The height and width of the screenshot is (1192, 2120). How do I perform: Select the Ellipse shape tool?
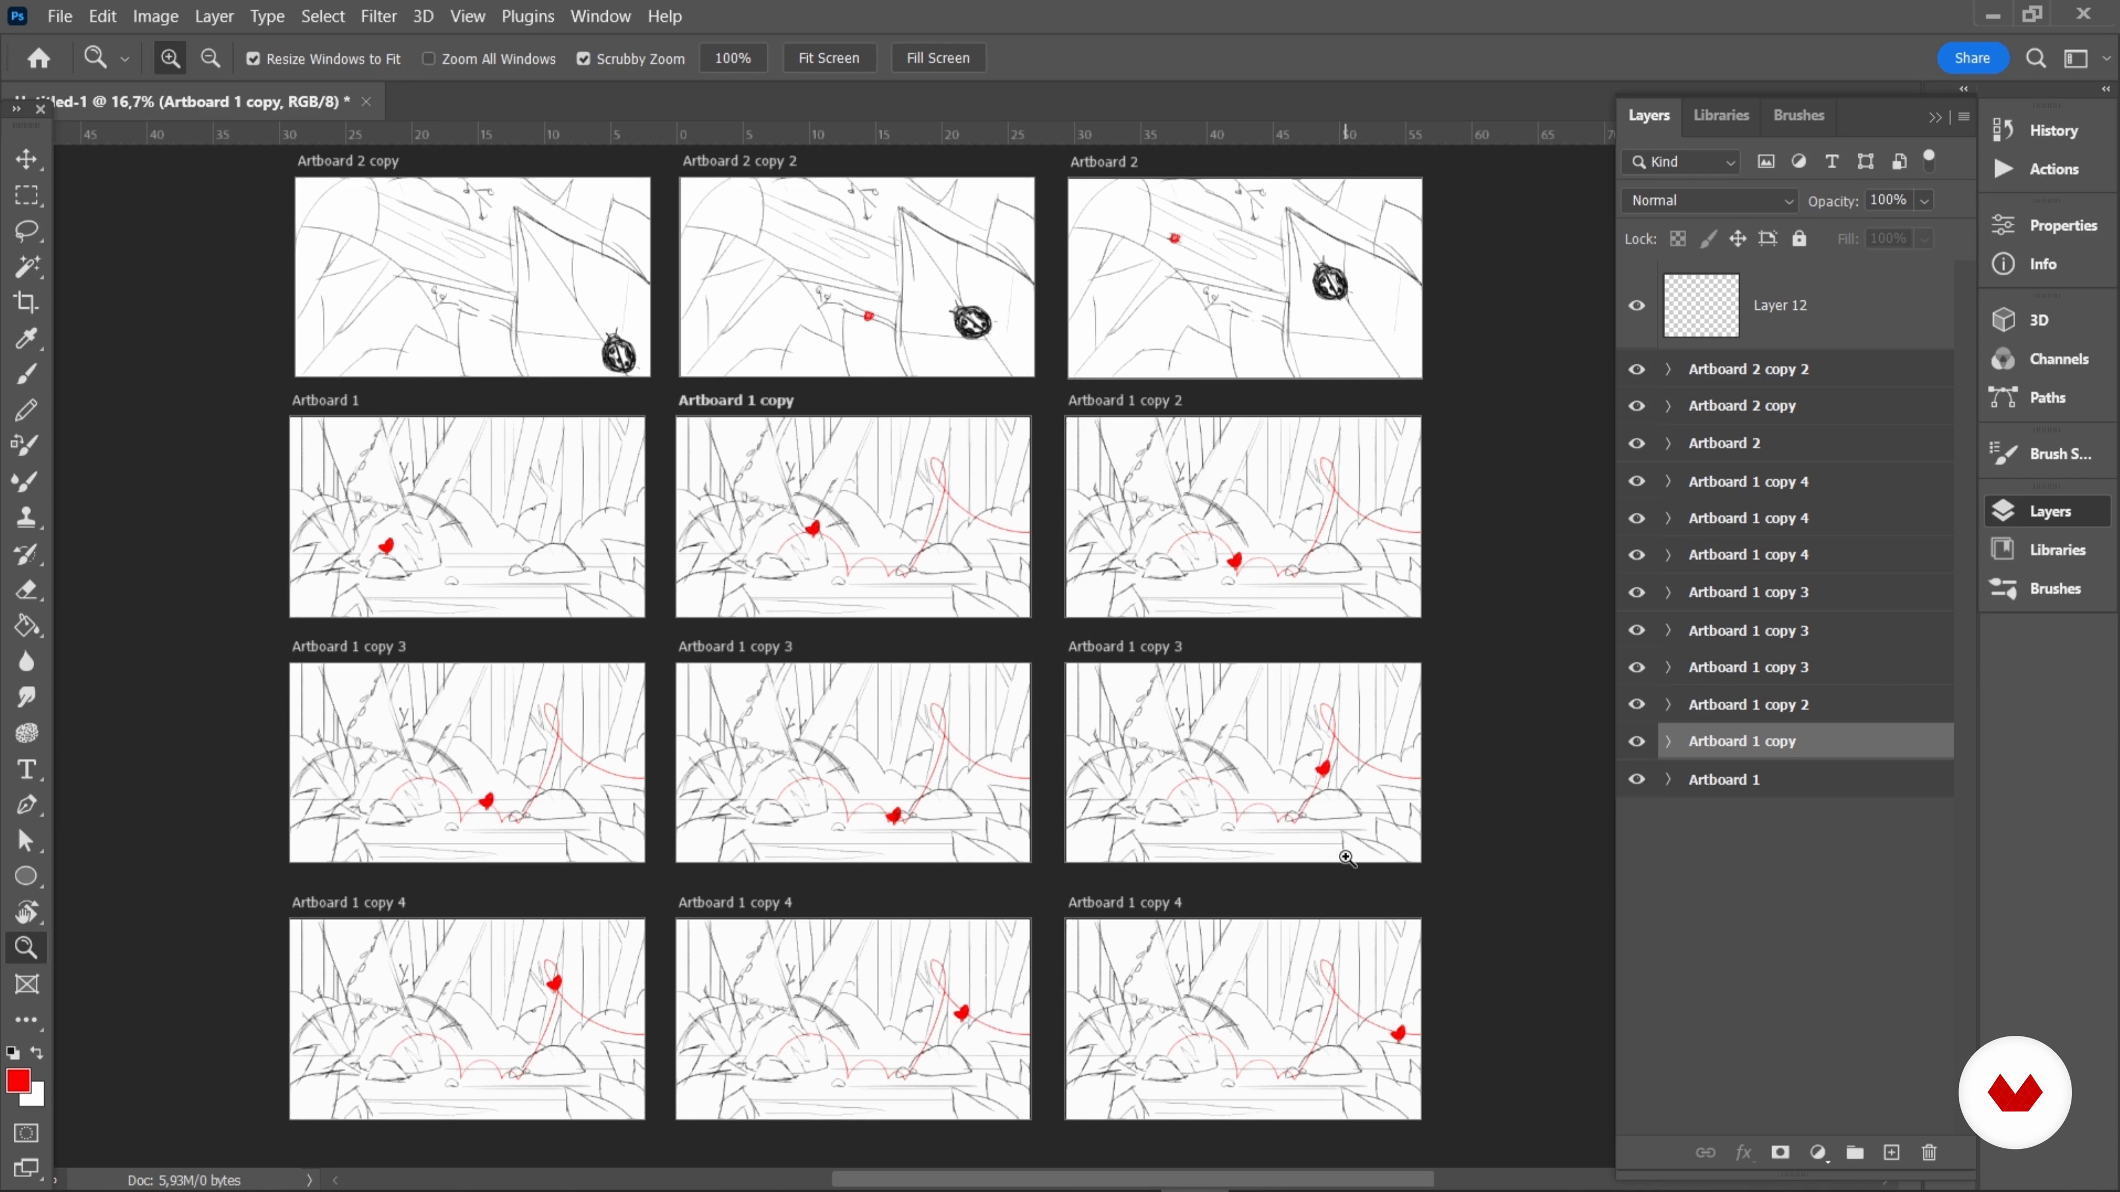point(26,876)
